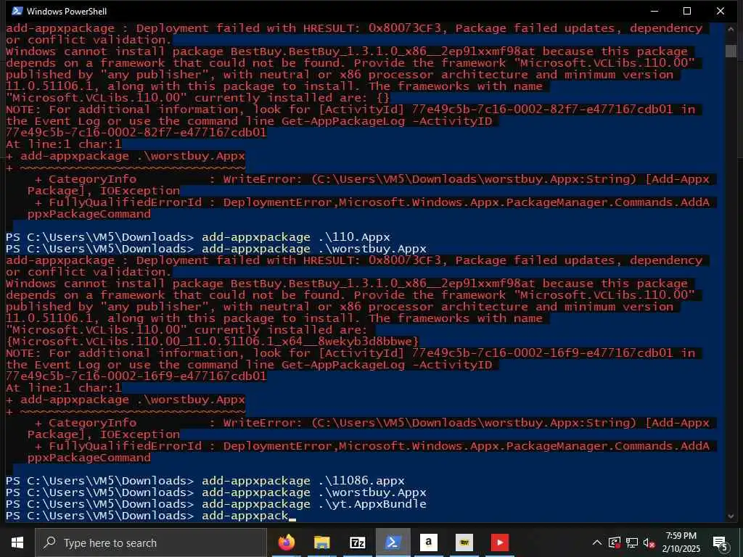Image resolution: width=743 pixels, height=557 pixels.
Task: Click the scrollbar up arrow
Action: click(731, 28)
